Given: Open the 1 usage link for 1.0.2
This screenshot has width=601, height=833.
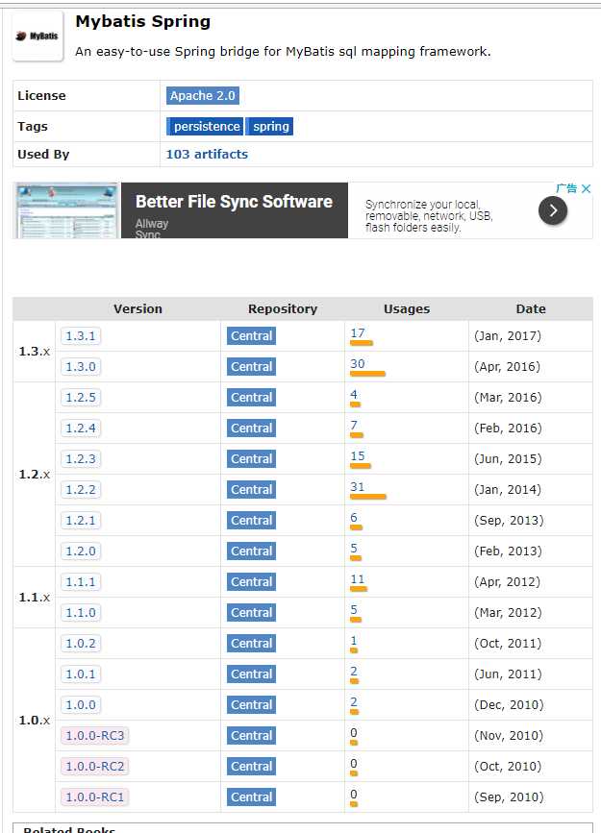Looking at the screenshot, I should tap(354, 641).
